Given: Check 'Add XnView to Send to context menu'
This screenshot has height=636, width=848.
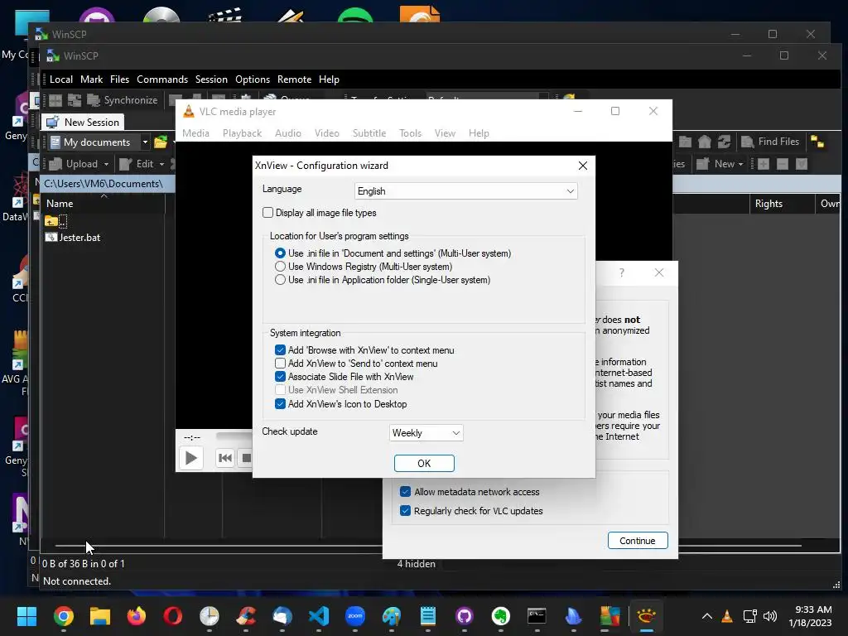Looking at the screenshot, I should coord(280,364).
